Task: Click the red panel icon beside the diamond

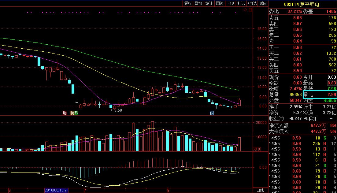Action: [x=250, y=10]
